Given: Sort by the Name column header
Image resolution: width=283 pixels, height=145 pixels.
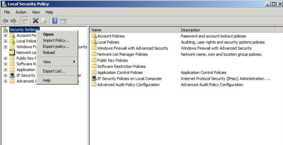Looking at the screenshot, I should point(134,30).
